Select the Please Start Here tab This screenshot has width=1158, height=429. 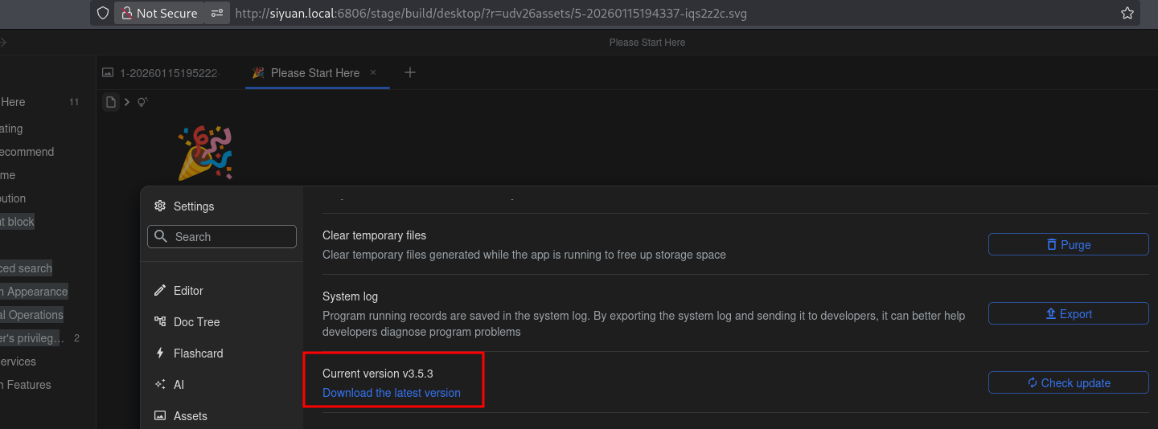click(x=314, y=73)
